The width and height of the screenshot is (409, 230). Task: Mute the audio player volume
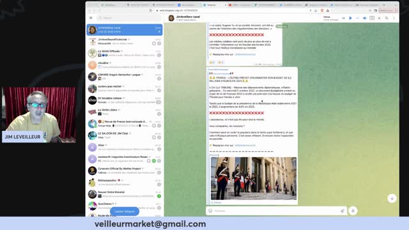(365, 18)
